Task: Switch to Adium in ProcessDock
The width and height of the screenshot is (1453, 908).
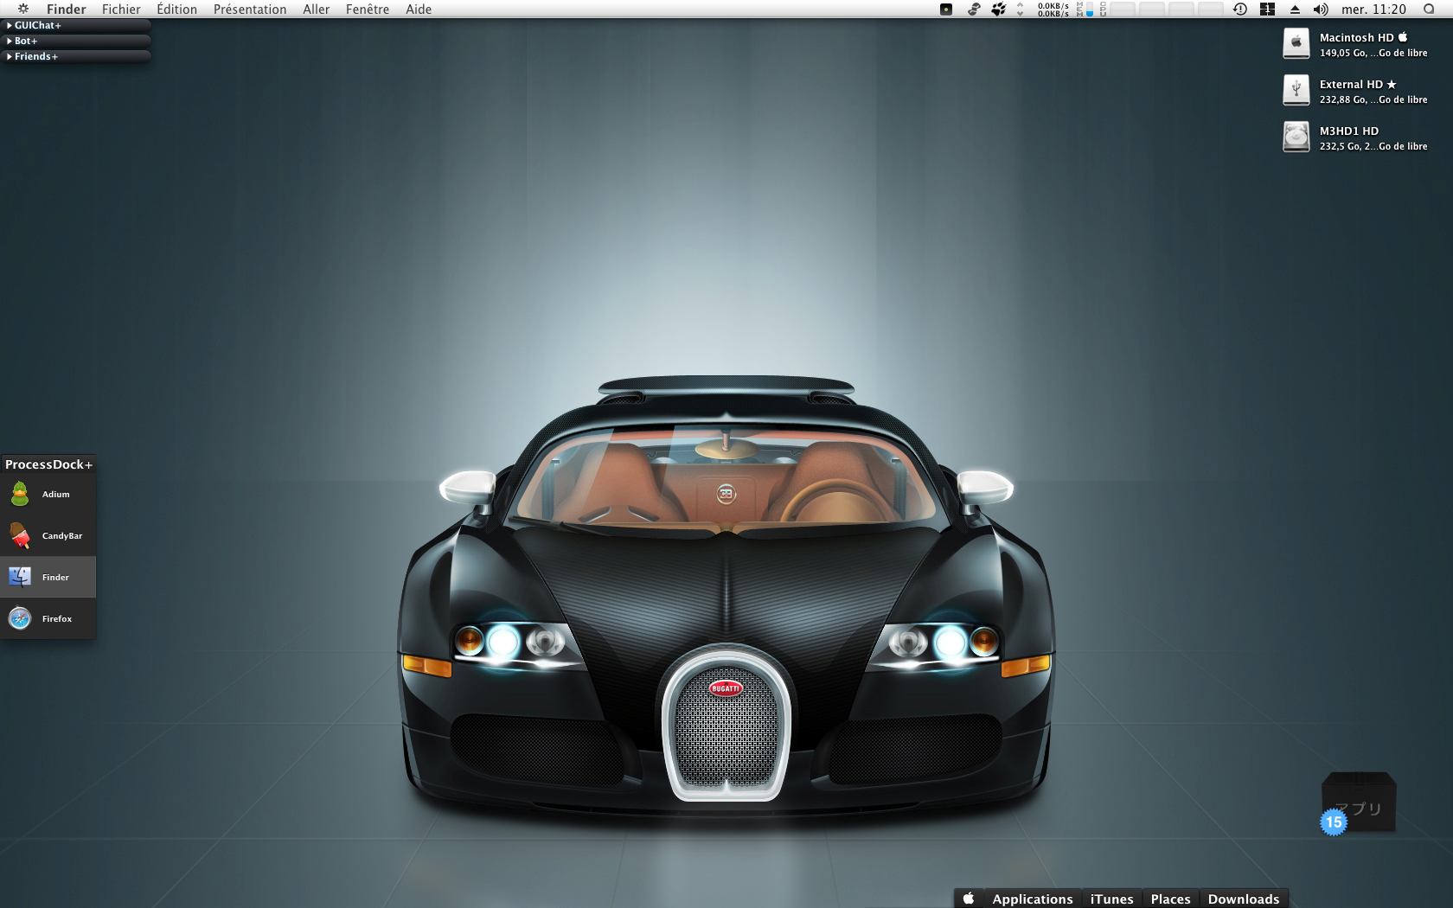Action: [48, 495]
